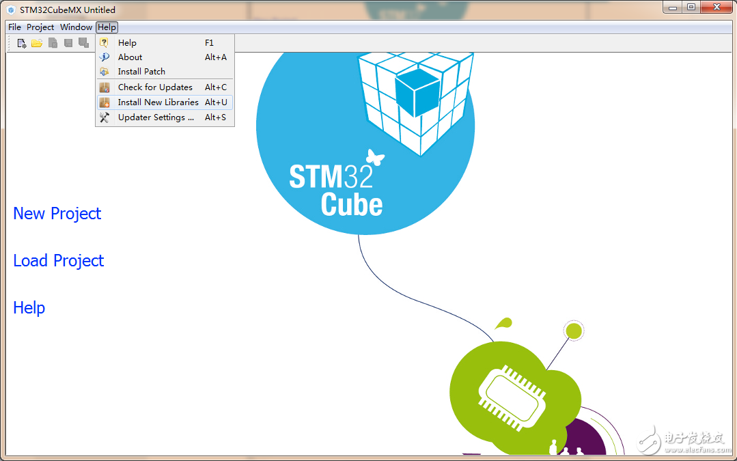Click the Install New Libraries package icon

coord(105,102)
